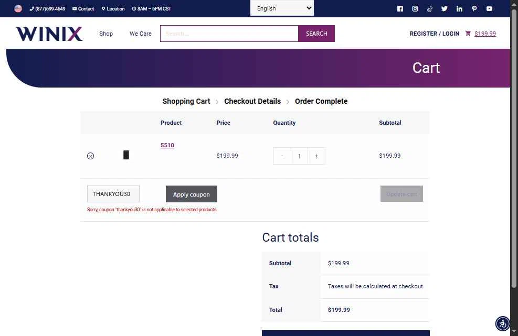Viewport: 518px width, 336px height.
Task: Open the LinkedIn social icon
Action: pos(459,8)
